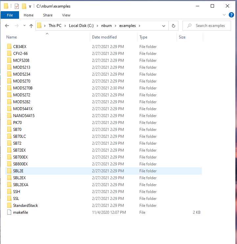Click the search magnifier icon

coord(189,26)
